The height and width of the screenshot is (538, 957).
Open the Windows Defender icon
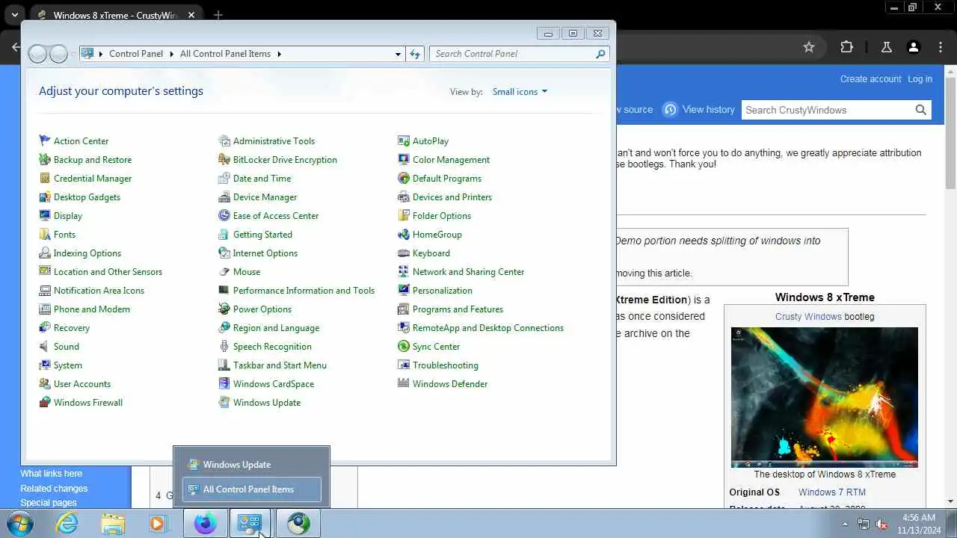pos(404,384)
